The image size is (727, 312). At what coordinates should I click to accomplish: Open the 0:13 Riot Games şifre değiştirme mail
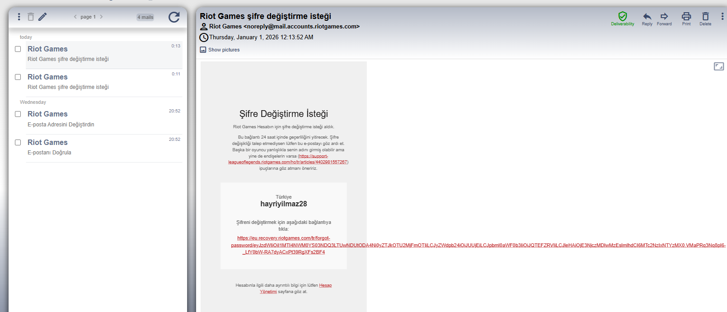tap(104, 55)
